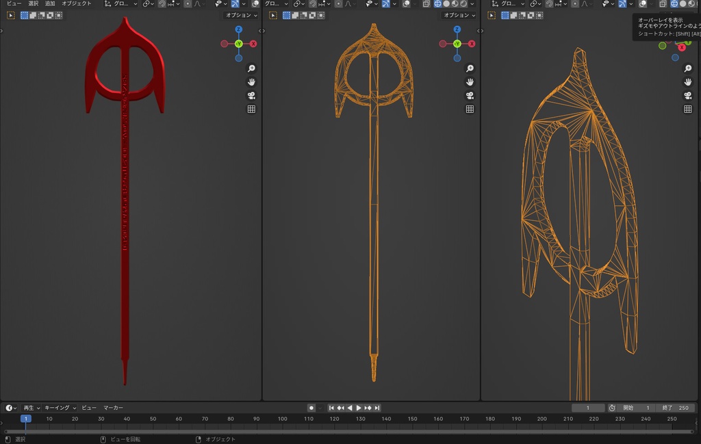Toggle snapping magnet in left viewport header
The width and height of the screenshot is (701, 444).
tap(162, 3)
